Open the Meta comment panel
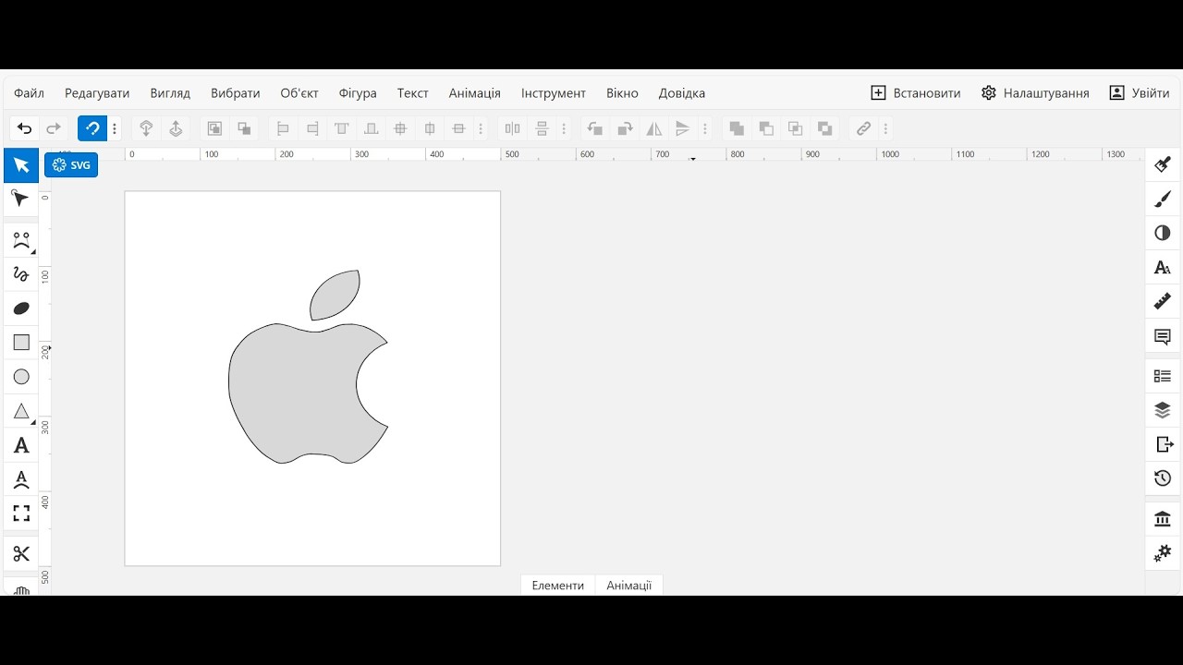Image resolution: width=1183 pixels, height=665 pixels. (x=1163, y=336)
